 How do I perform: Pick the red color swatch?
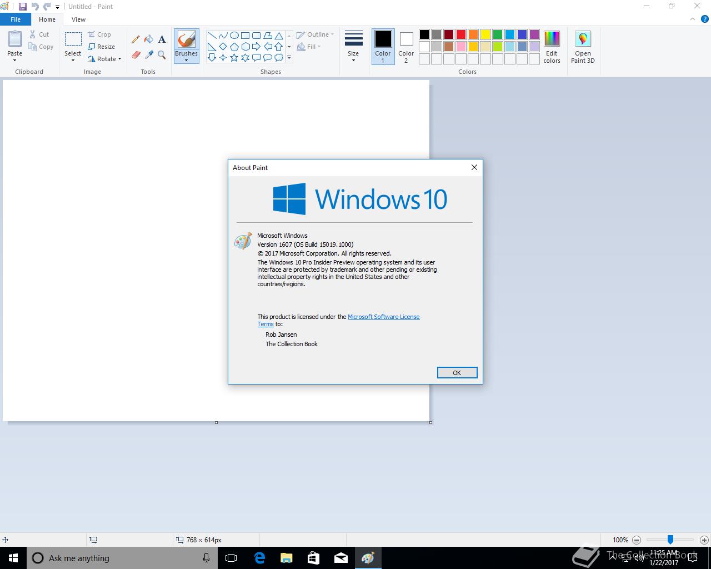461,34
